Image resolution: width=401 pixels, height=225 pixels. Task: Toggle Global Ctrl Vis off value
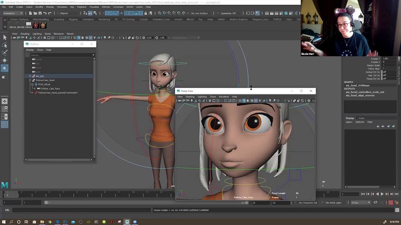pyautogui.click(x=384, y=72)
